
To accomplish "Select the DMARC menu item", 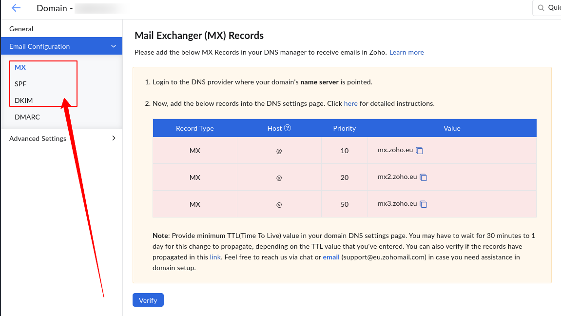I will [x=27, y=117].
